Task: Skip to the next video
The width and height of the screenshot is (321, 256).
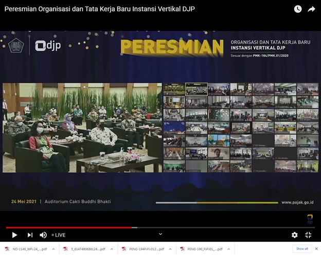Action: (x=30, y=235)
